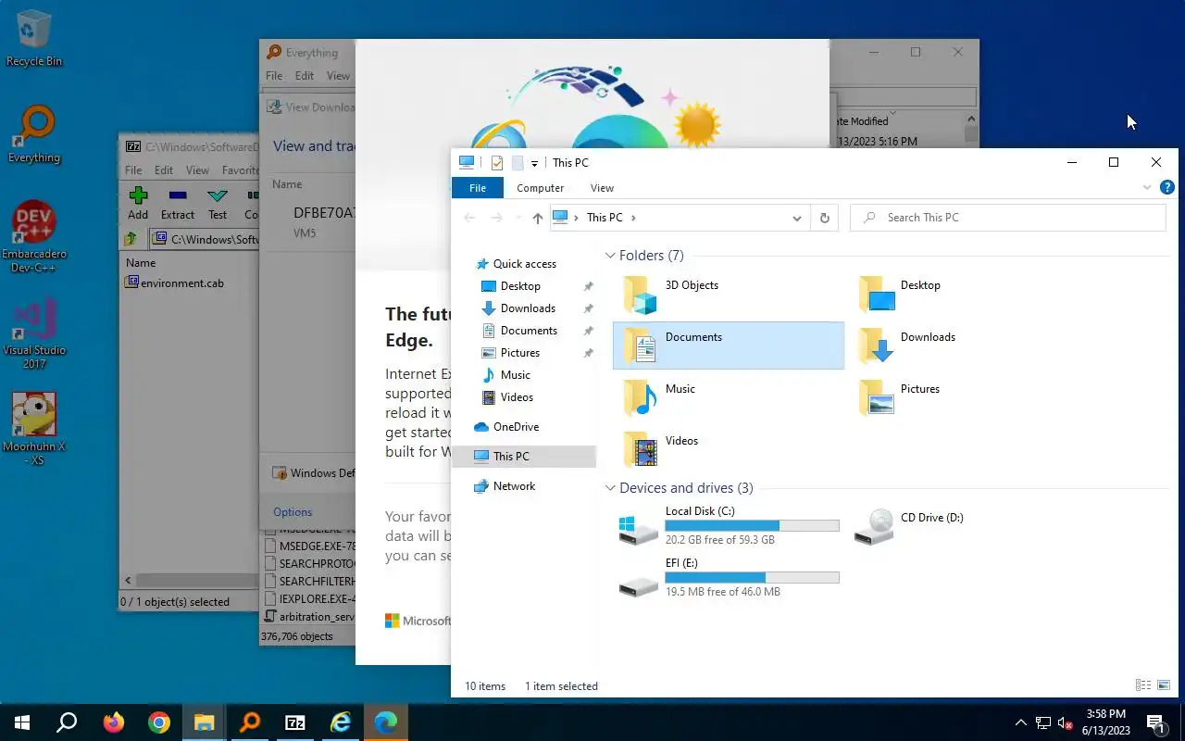Open the Everything desktop shortcut

34,134
